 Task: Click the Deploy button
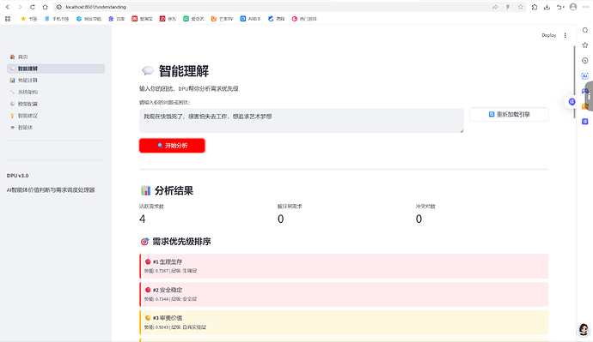point(549,35)
